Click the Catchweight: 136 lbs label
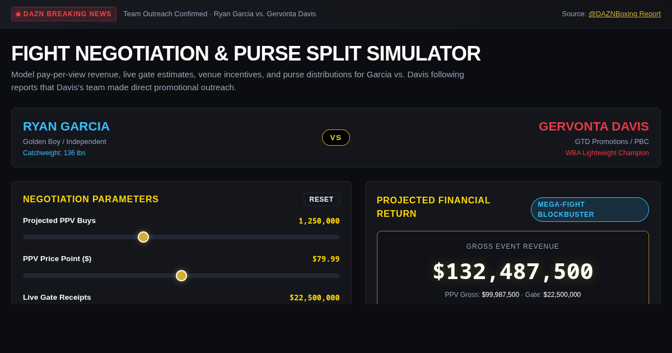Image resolution: width=672 pixels, height=353 pixels. (x=54, y=153)
